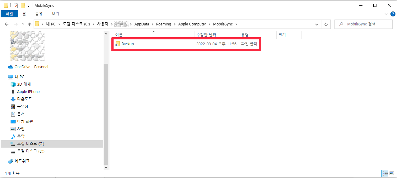Select 내 PC in the navigation pane
Viewport: 397px width, 178px height.
click(16, 77)
